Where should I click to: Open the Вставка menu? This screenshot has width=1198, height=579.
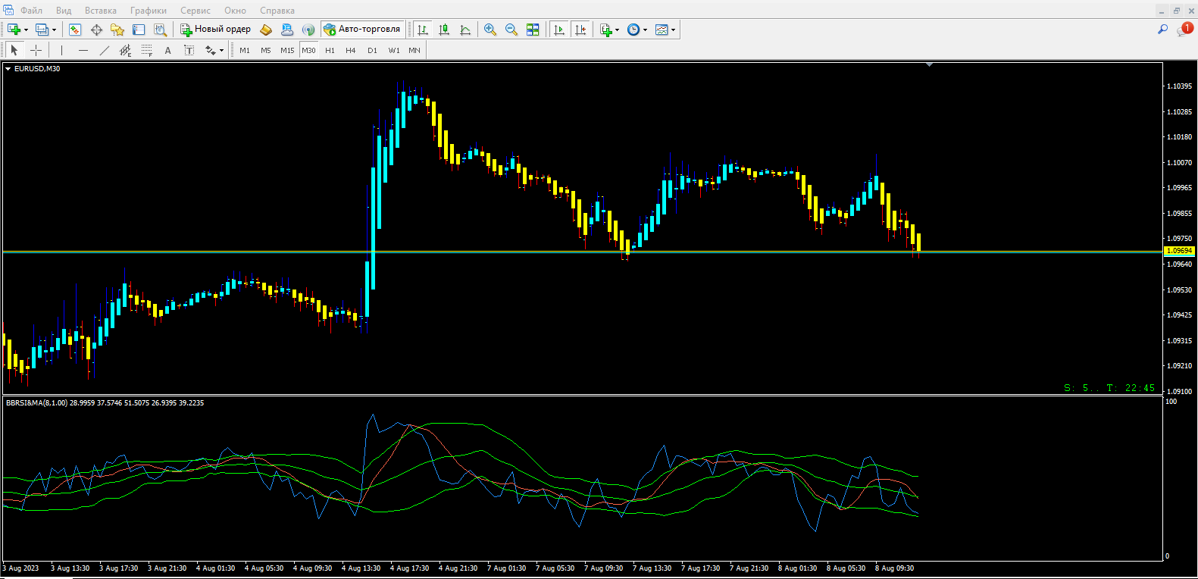click(101, 11)
